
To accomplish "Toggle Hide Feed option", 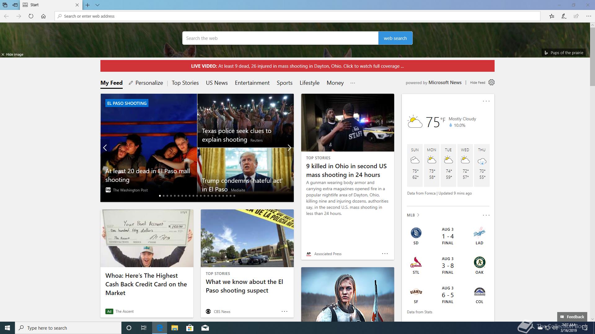I will click(477, 83).
